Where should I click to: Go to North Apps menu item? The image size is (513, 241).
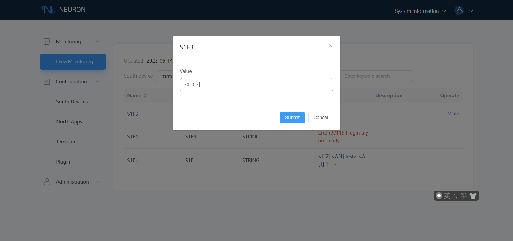(x=69, y=122)
